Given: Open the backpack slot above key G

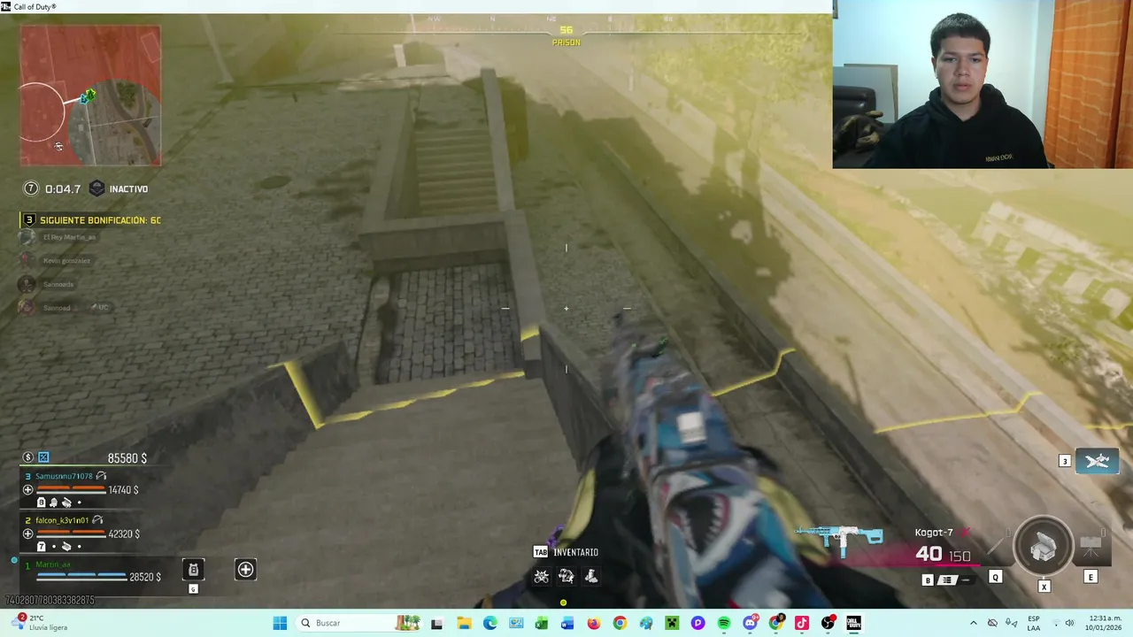Looking at the screenshot, I should pos(193,570).
